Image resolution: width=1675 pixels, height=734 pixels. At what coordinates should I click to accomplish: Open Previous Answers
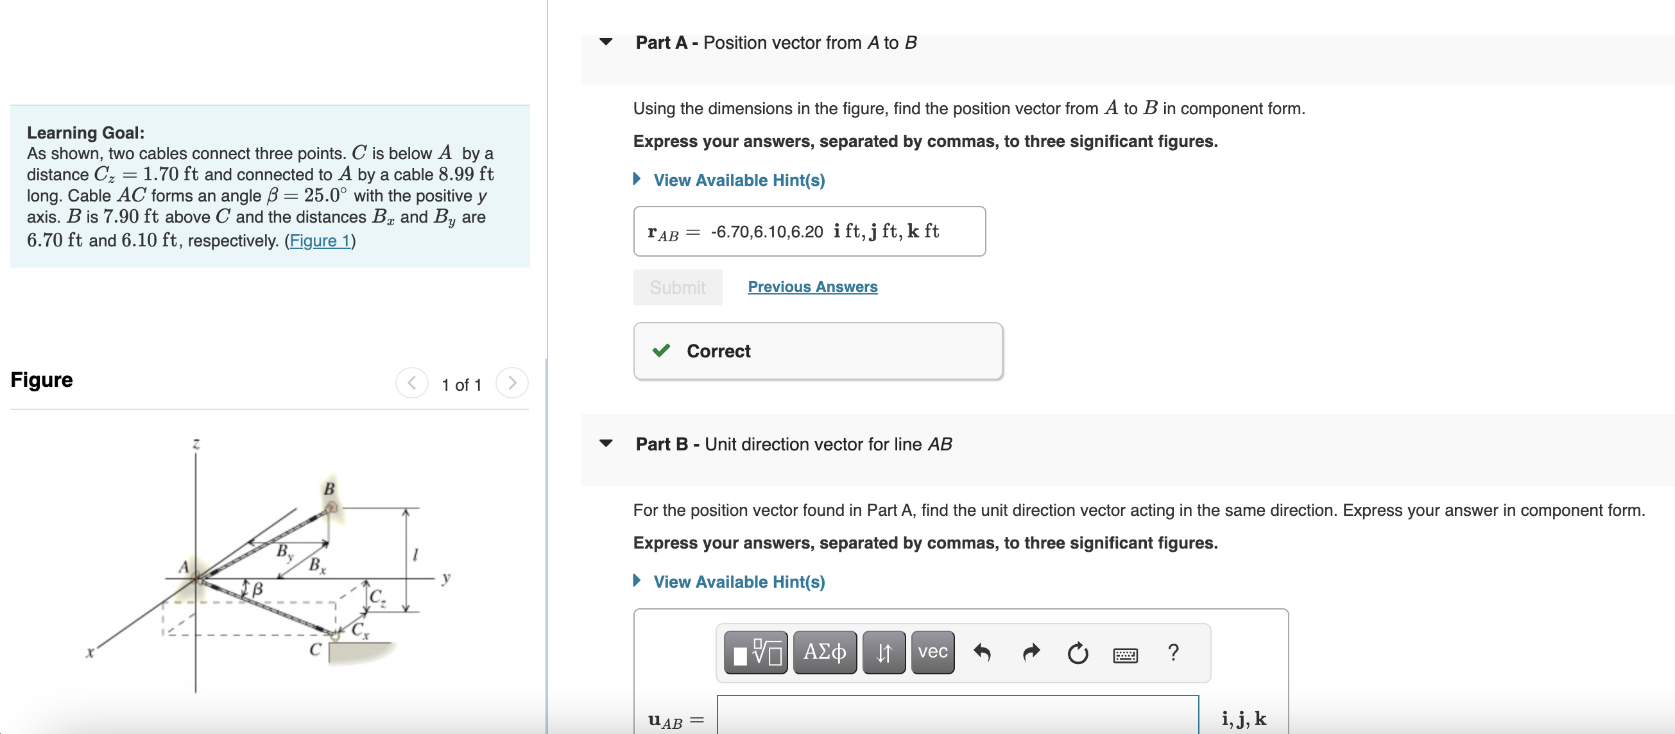pos(812,286)
